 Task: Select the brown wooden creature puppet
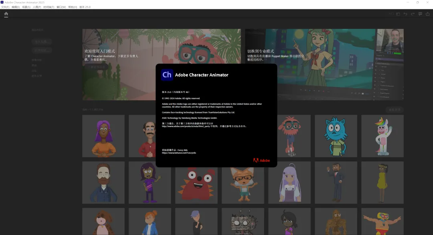pos(336,221)
